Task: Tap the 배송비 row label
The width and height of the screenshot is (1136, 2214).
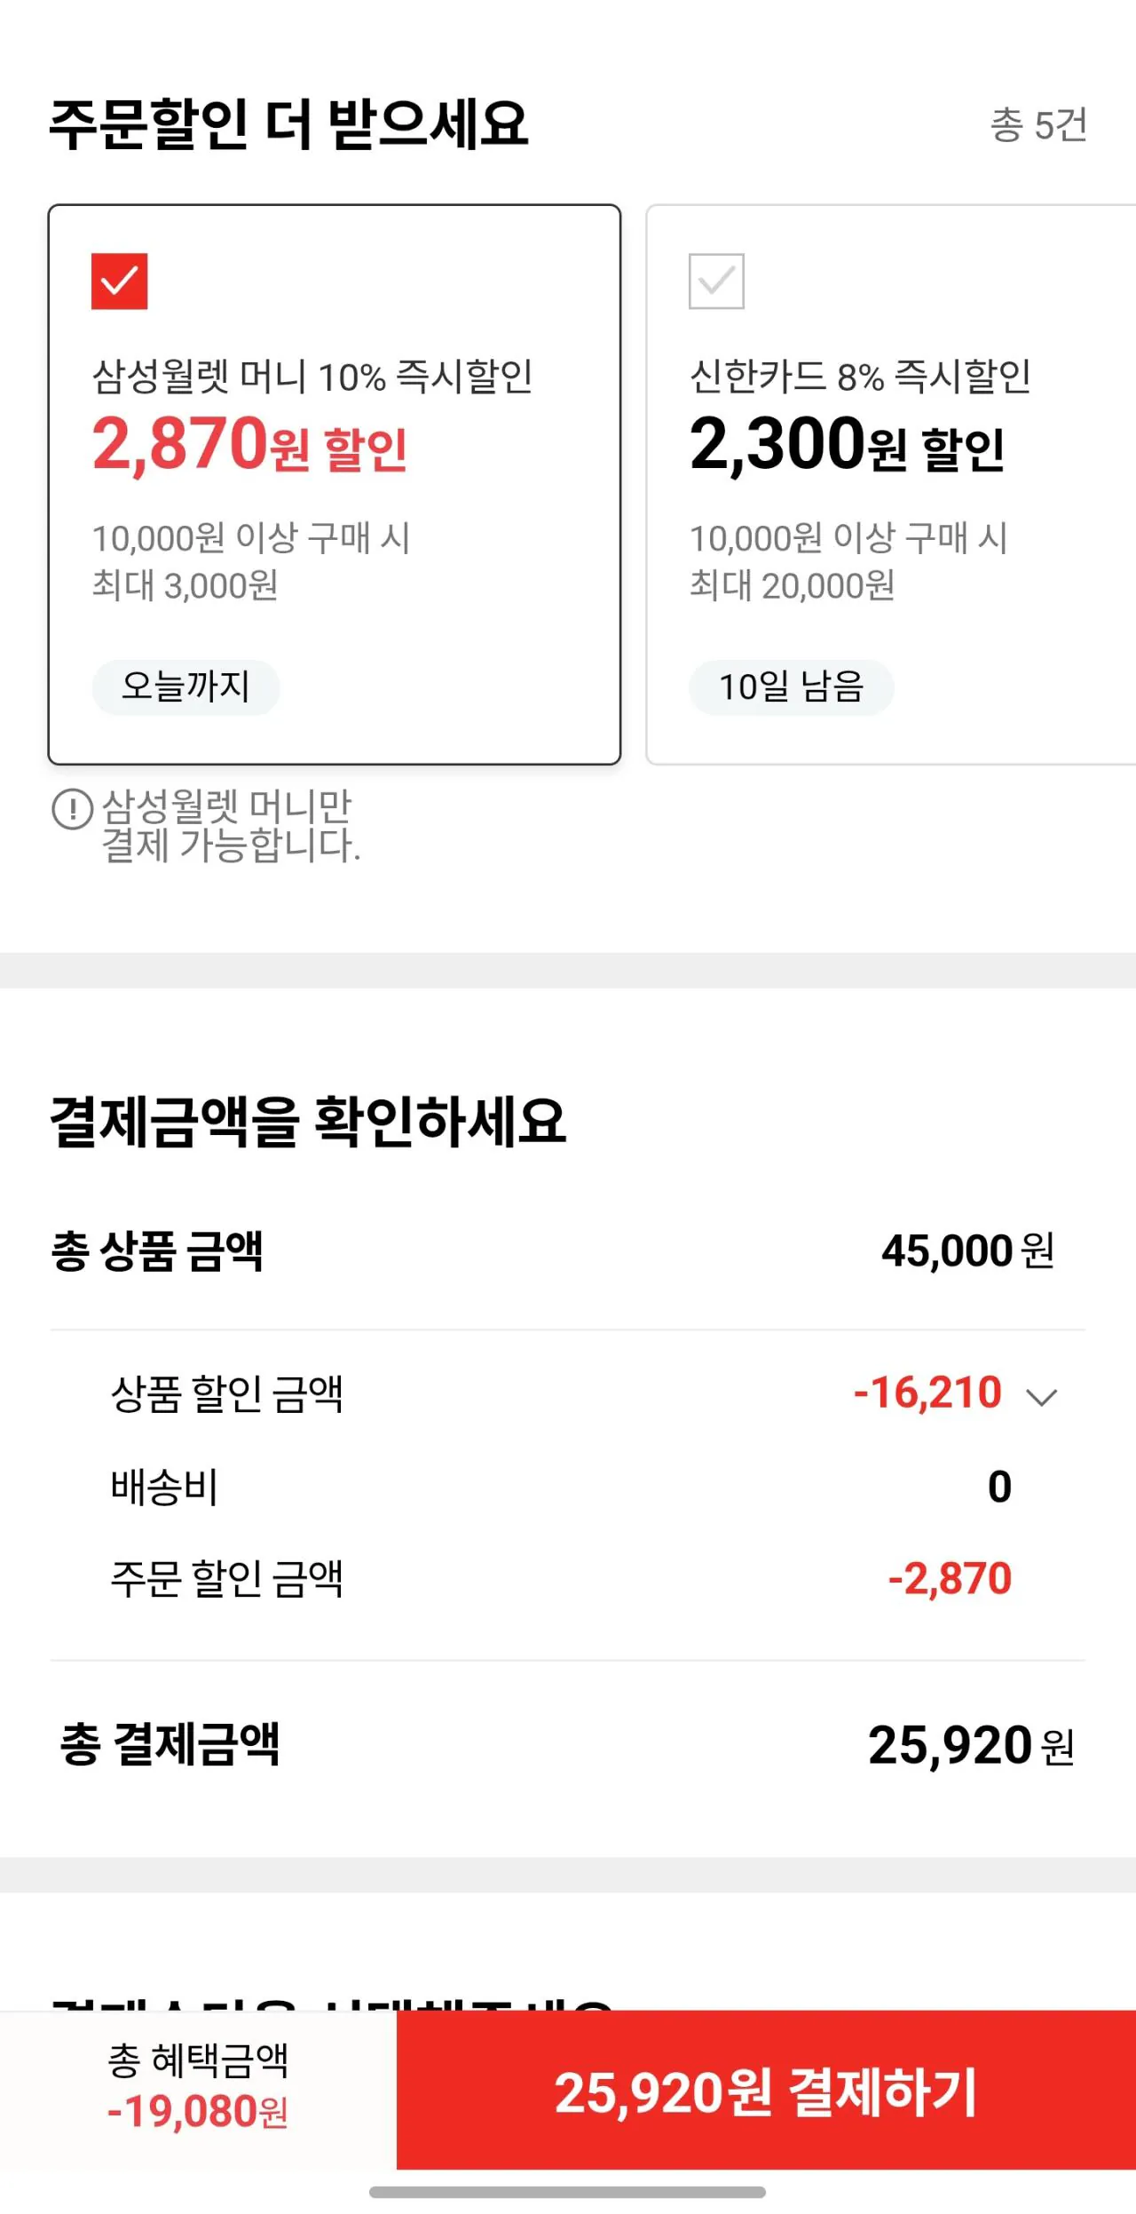Action: [164, 1487]
